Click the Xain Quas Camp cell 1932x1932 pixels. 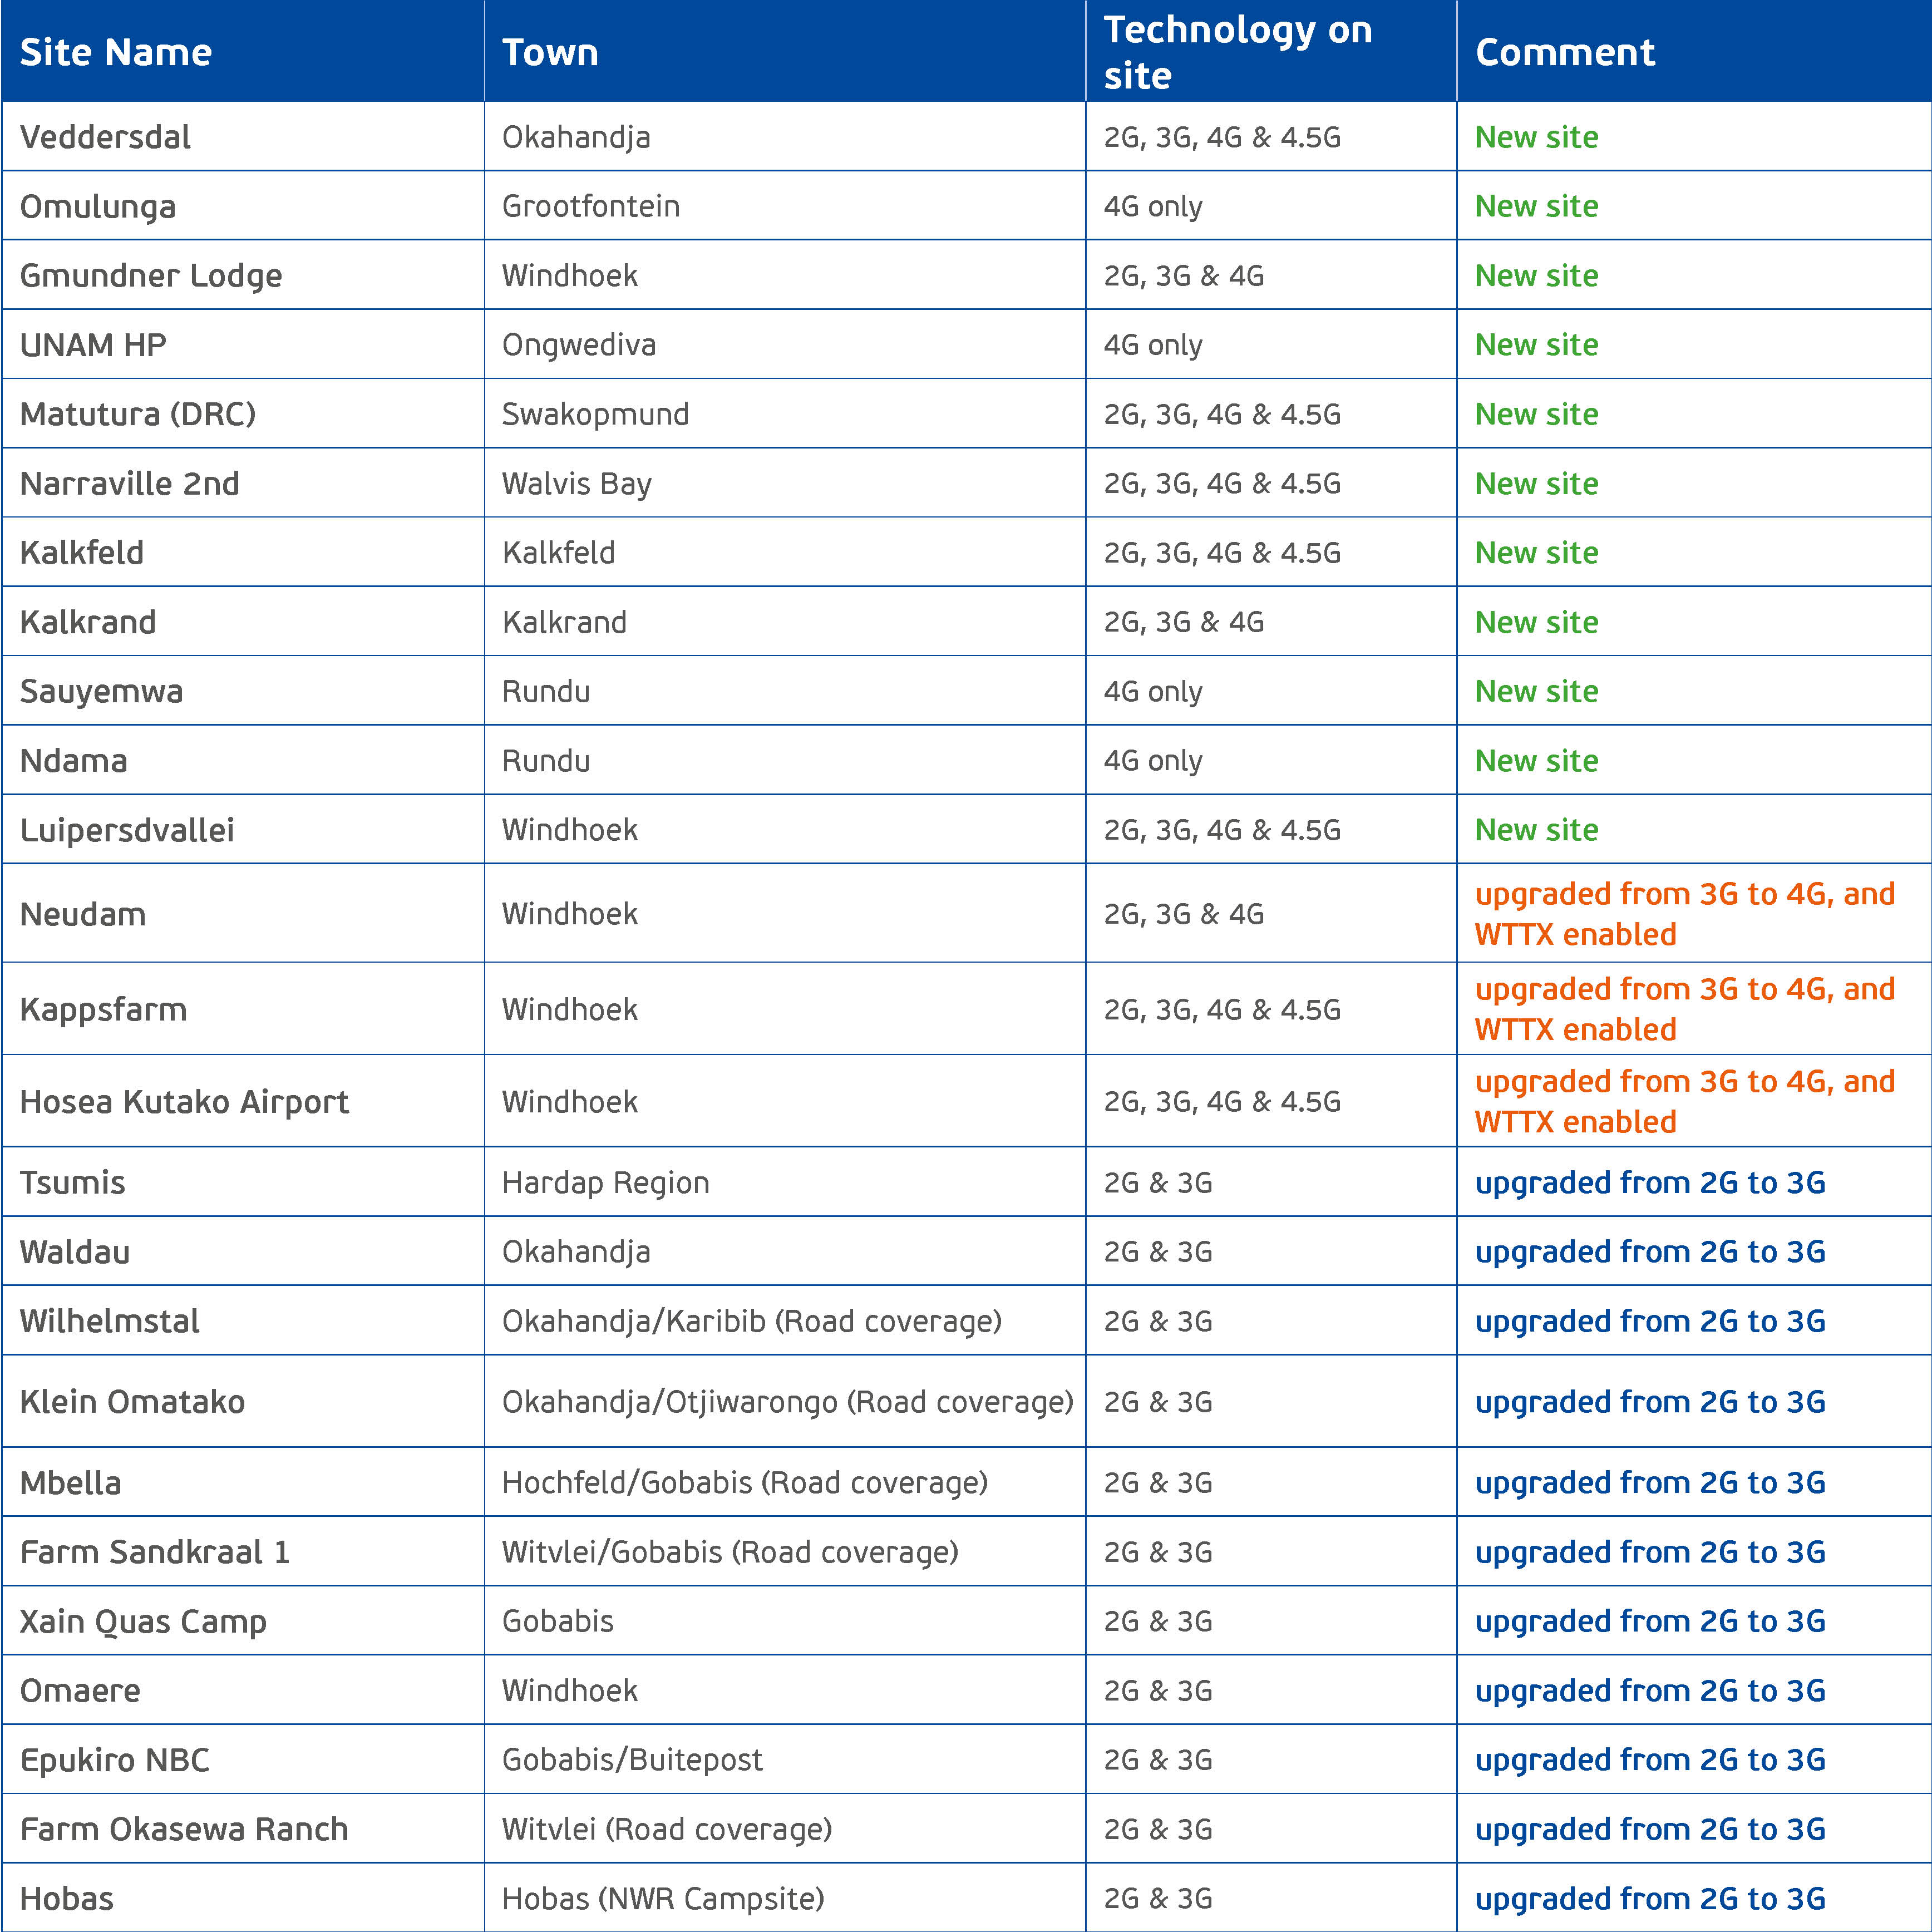pyautogui.click(x=143, y=1621)
